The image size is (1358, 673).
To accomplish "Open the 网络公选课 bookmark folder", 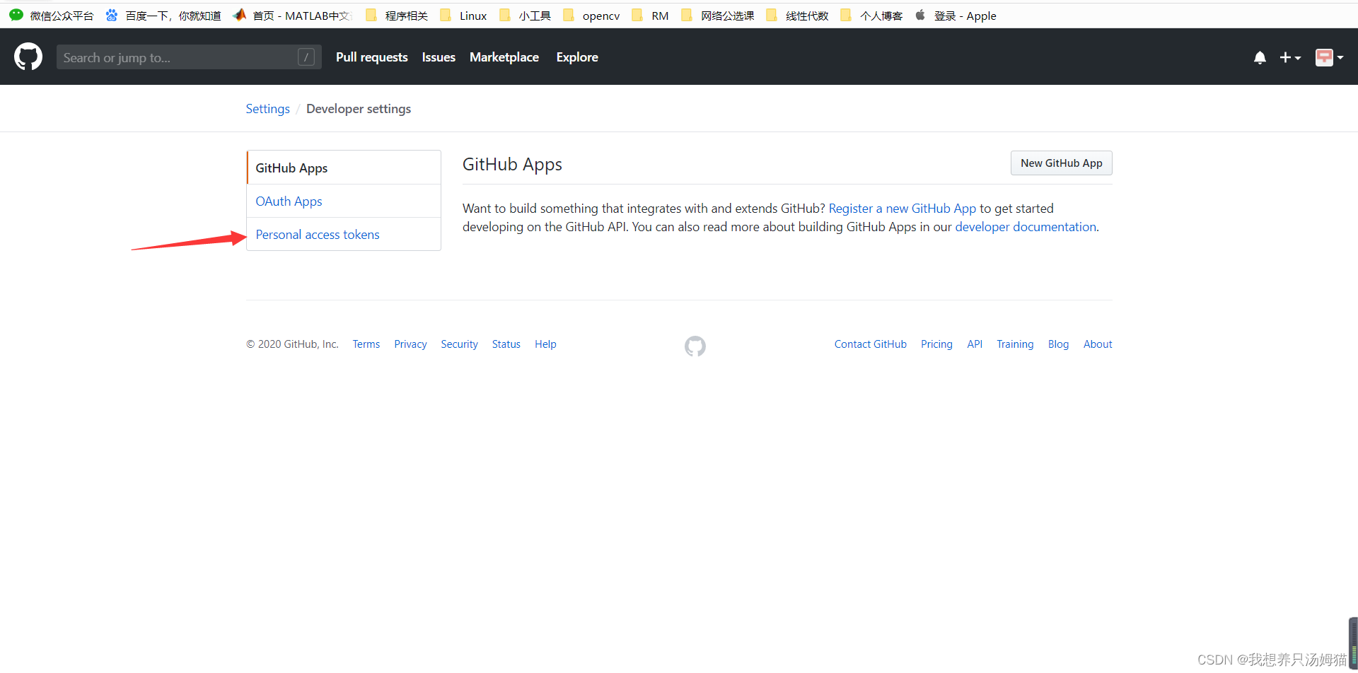I will (718, 16).
